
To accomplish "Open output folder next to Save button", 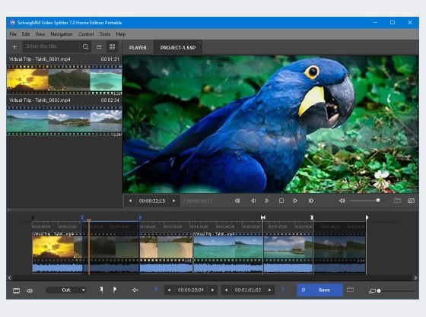I will (x=350, y=290).
